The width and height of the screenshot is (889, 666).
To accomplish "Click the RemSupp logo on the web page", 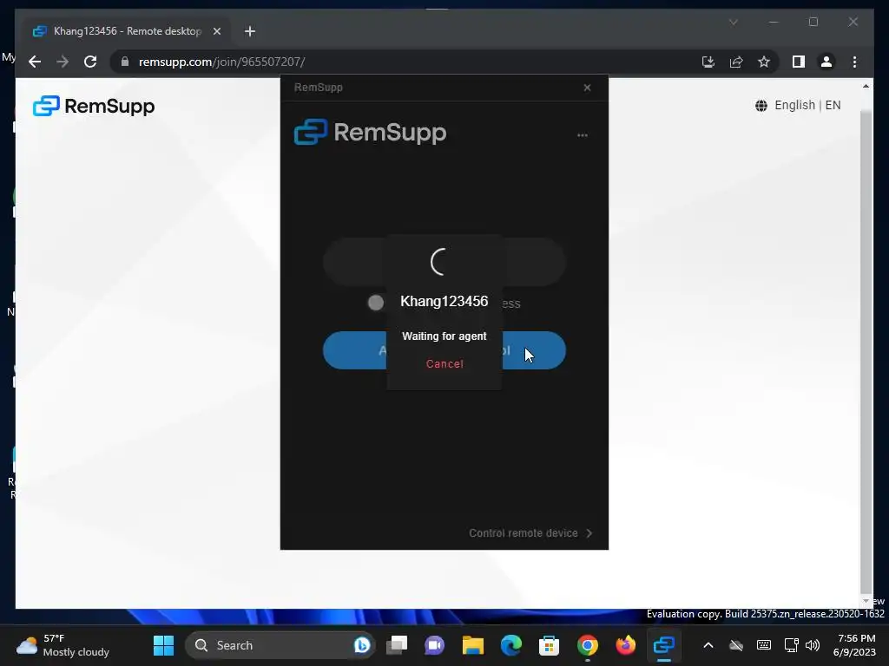I will [x=94, y=106].
